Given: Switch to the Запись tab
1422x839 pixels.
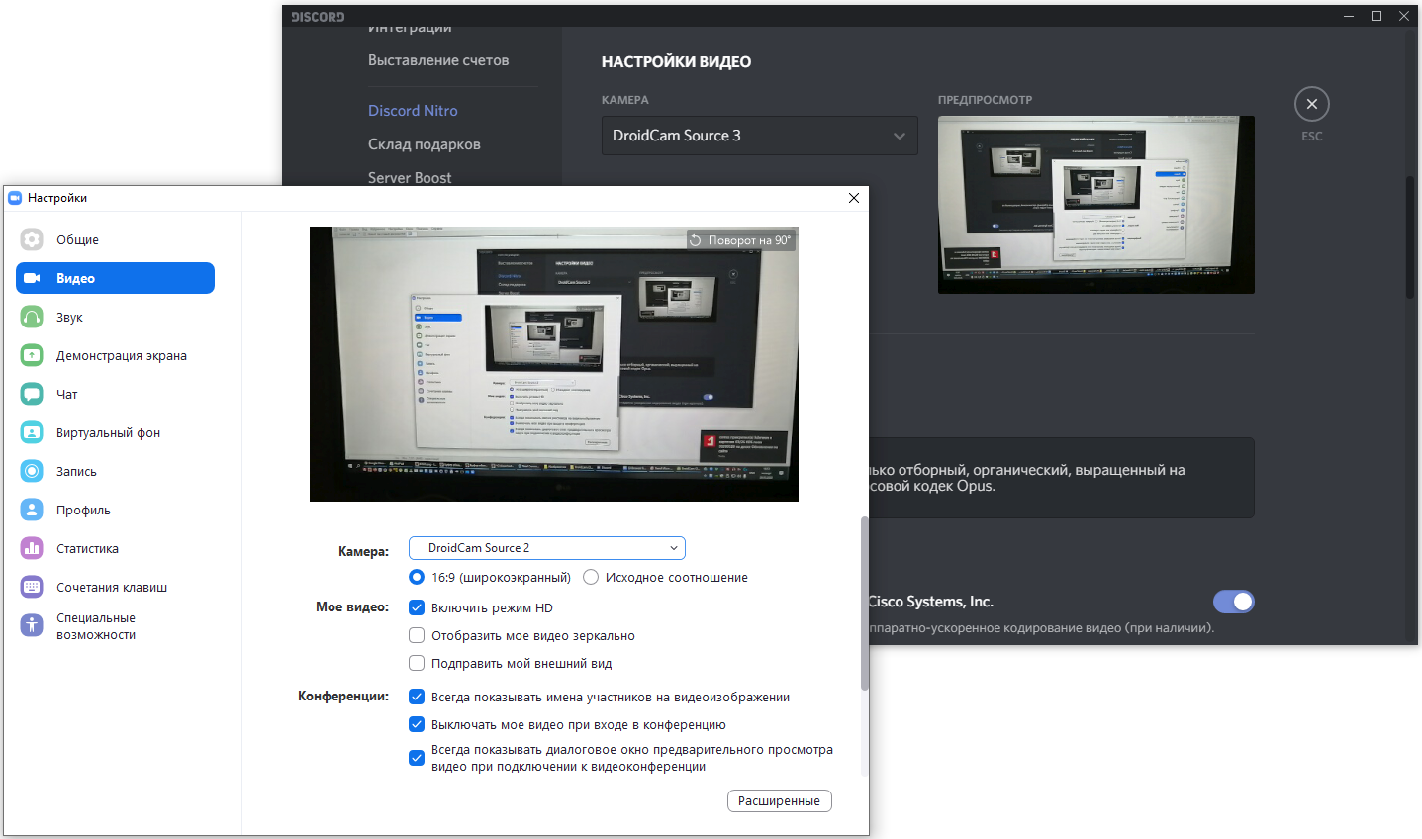Looking at the screenshot, I should point(115,471).
